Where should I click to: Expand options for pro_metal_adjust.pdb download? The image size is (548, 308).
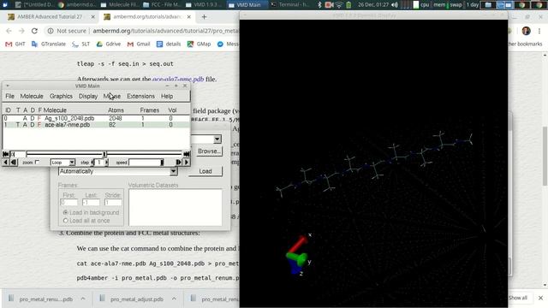tap(174, 299)
